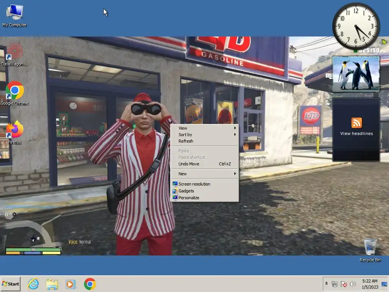This screenshot has height=292, width=389.
Task: Open the New submenu
Action: point(205,174)
